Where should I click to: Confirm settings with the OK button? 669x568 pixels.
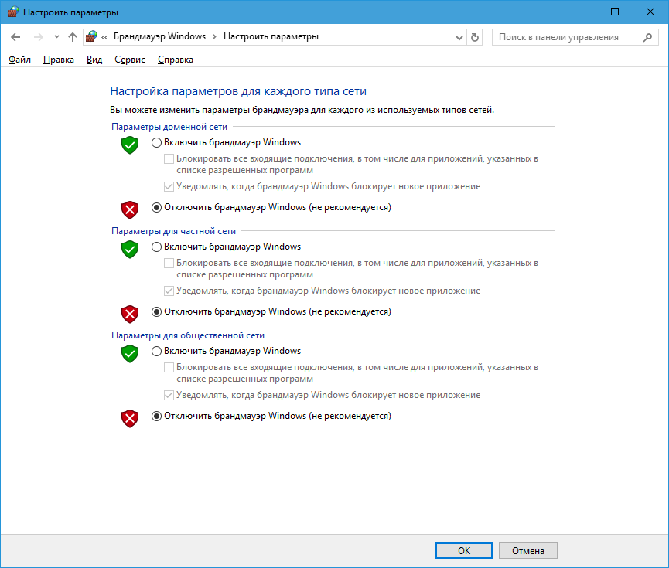(x=464, y=550)
